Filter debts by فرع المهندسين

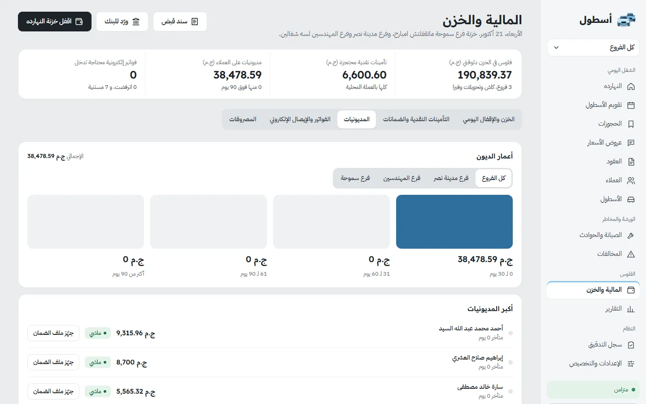coord(402,178)
